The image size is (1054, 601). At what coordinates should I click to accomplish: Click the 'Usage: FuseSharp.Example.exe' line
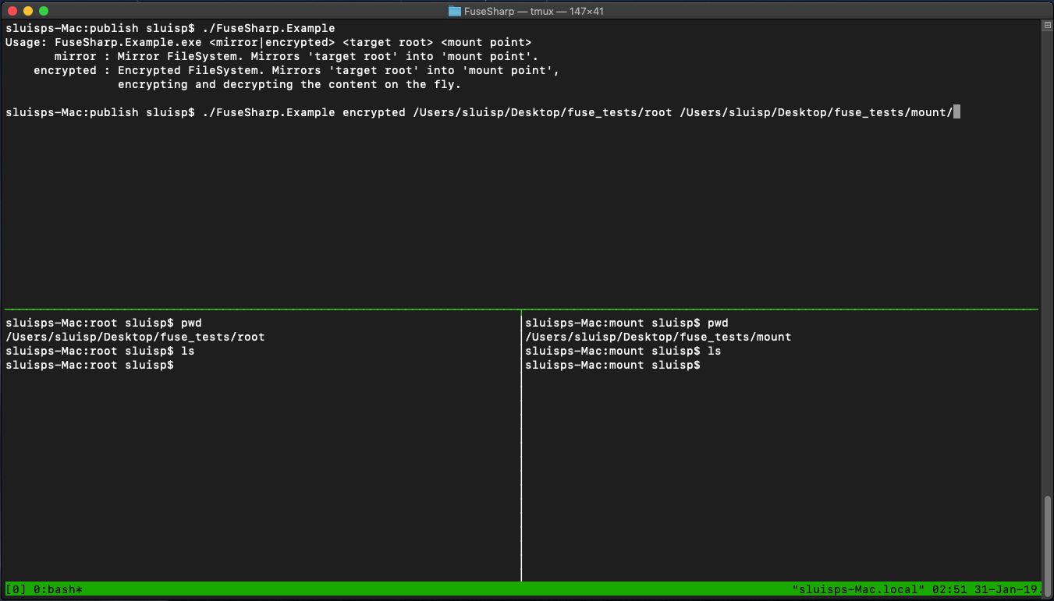tap(268, 42)
